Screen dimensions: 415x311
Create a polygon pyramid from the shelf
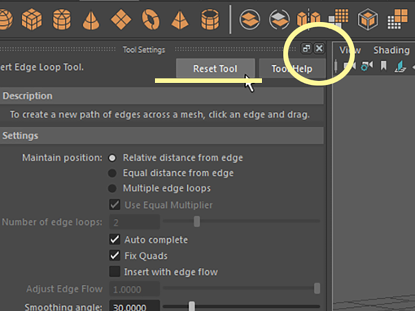click(180, 20)
